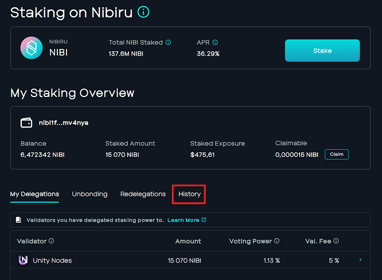
Task: Expand the Unity Nodes row chevron
Action: (360, 260)
